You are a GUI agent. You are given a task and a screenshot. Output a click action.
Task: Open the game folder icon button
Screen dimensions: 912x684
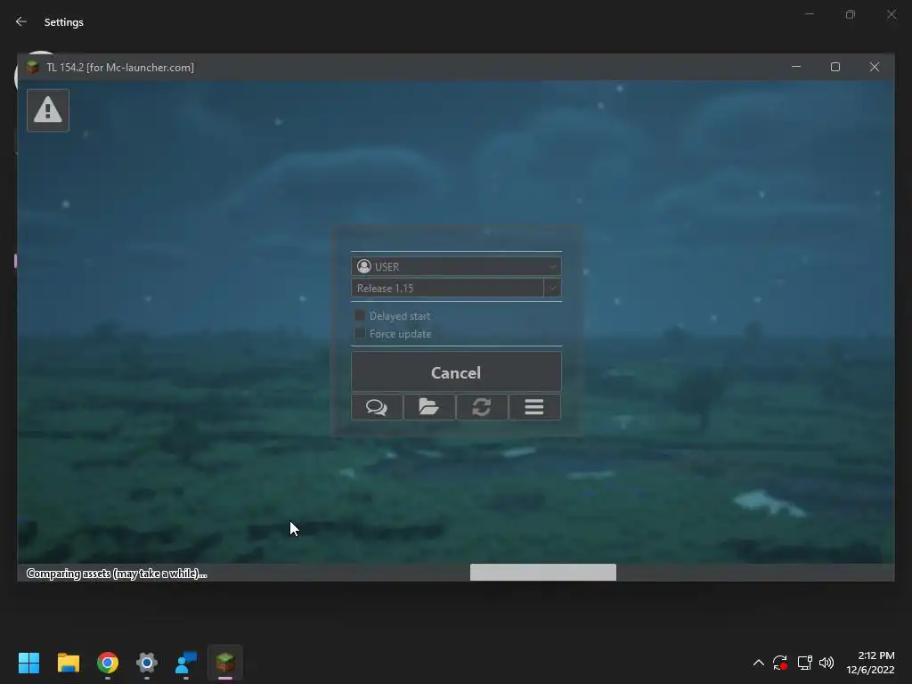tap(429, 406)
